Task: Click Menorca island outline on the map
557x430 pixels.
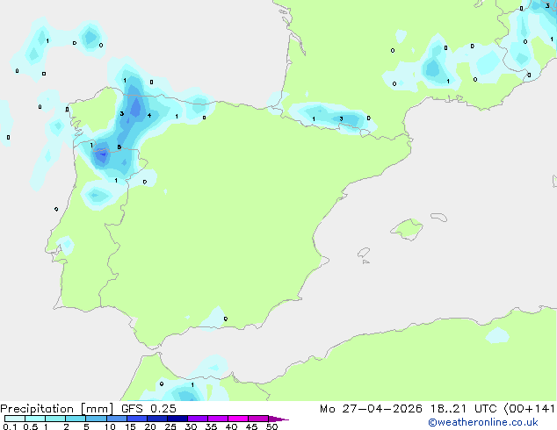Action: pyautogui.click(x=438, y=217)
